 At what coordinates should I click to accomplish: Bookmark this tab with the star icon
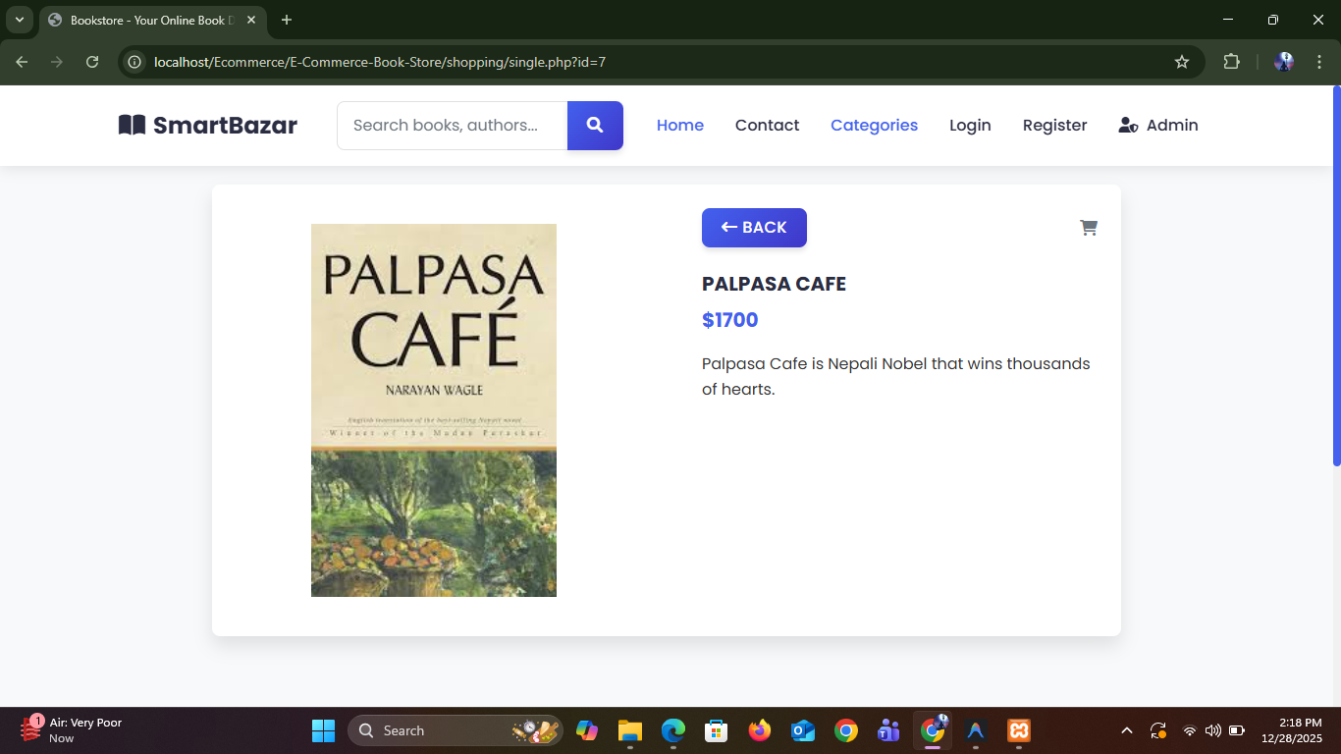1182,62
